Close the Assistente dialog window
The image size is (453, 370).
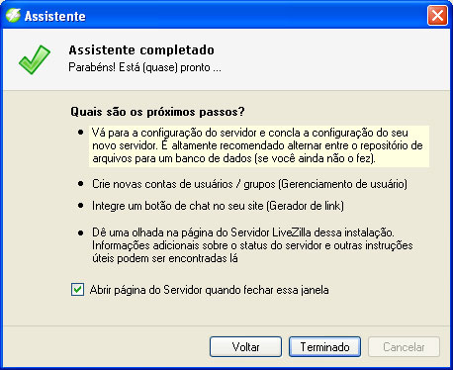coord(437,16)
